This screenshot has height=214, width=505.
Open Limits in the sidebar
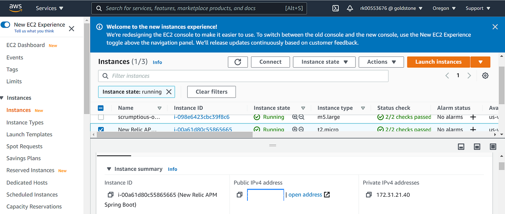point(14,81)
